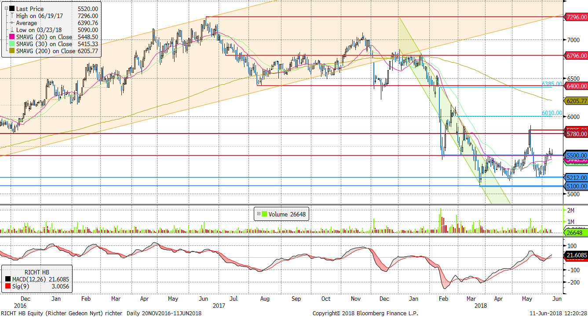Click the 'RICHT HB Equity' chart title text
The image size is (588, 317).
(22, 313)
